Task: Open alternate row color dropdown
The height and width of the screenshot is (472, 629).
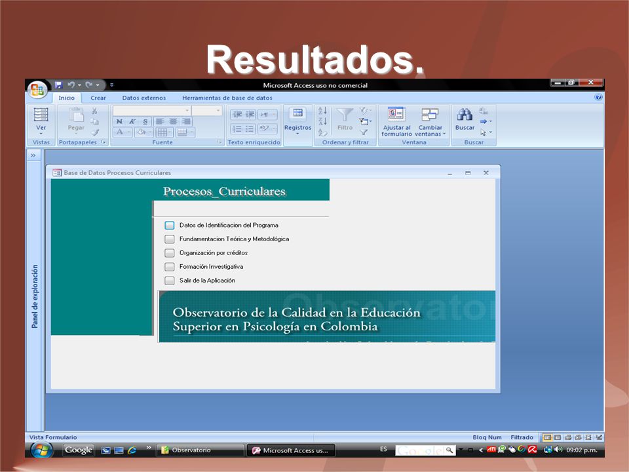Action: point(185,132)
